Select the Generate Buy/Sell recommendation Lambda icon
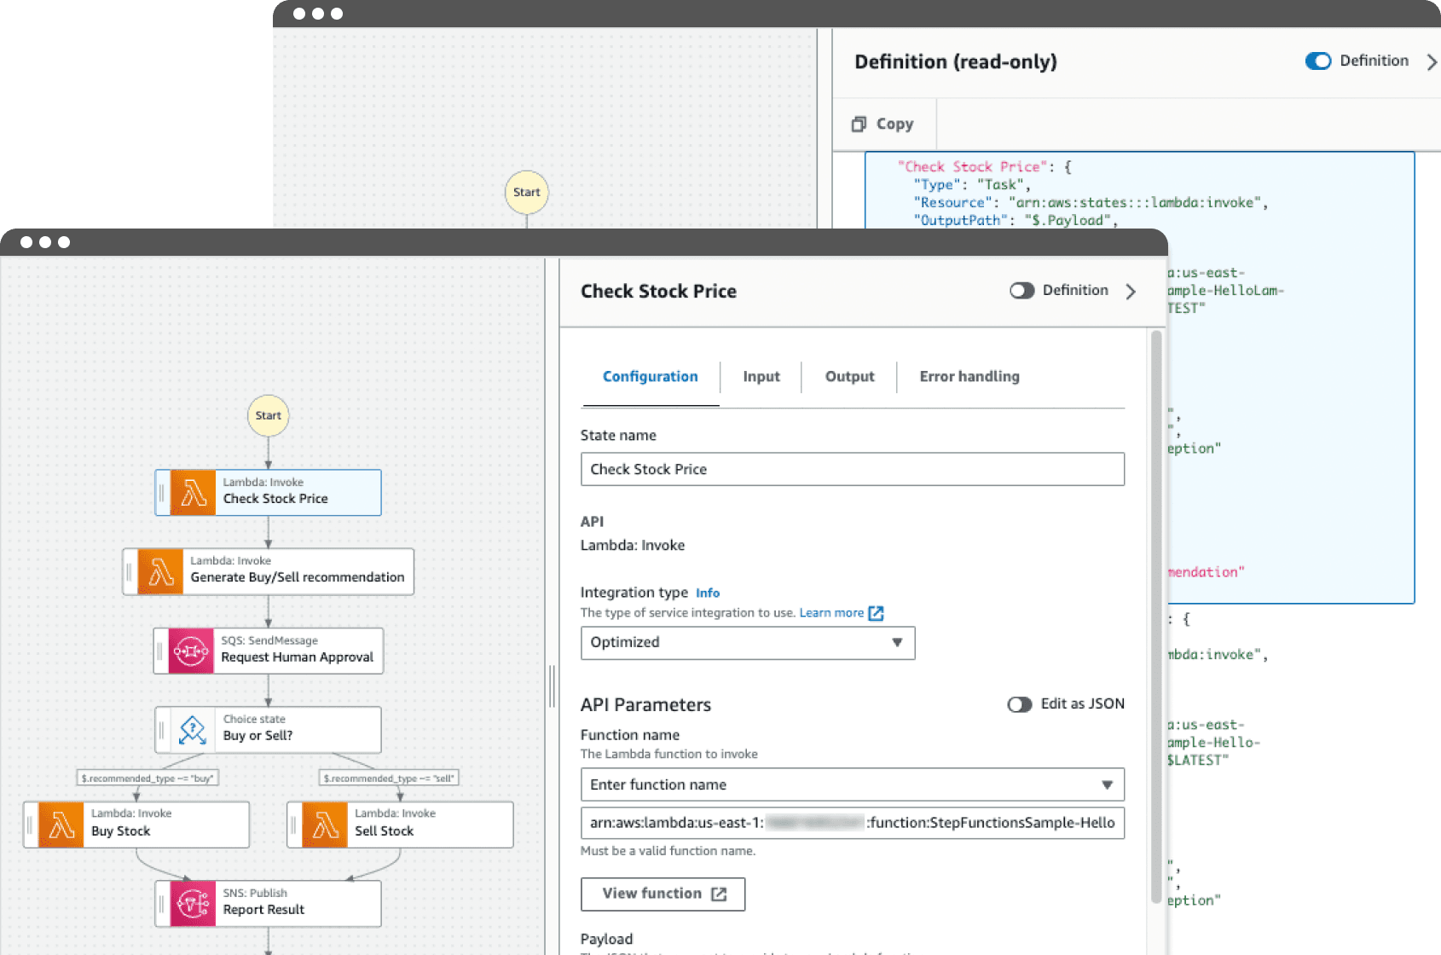1441x955 pixels. 160,571
